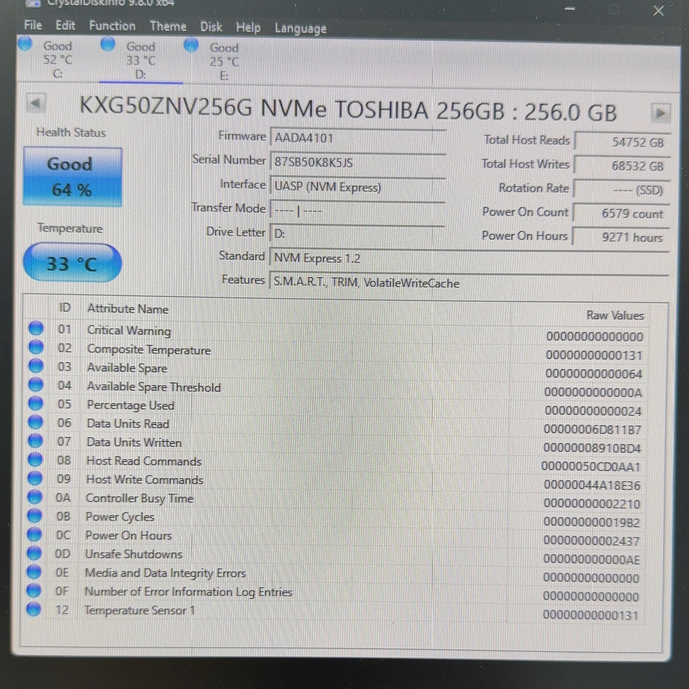Go to previous disk using left arrow
This screenshot has width=689, height=689.
(36, 104)
